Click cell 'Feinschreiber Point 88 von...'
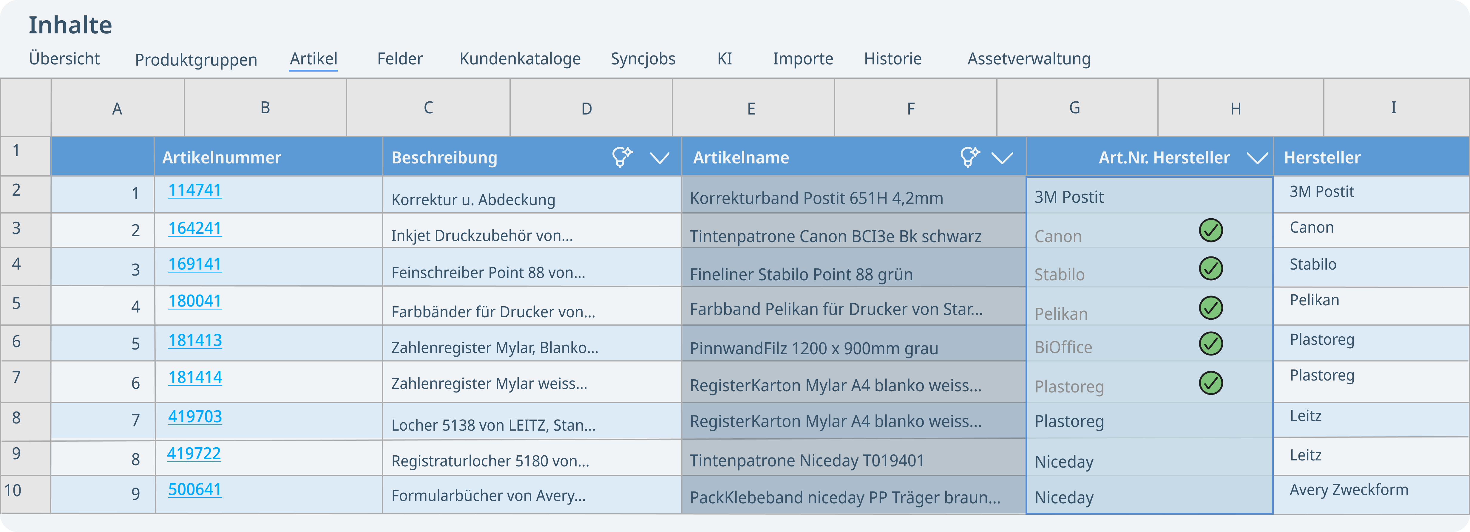The width and height of the screenshot is (1470, 532). (531, 267)
